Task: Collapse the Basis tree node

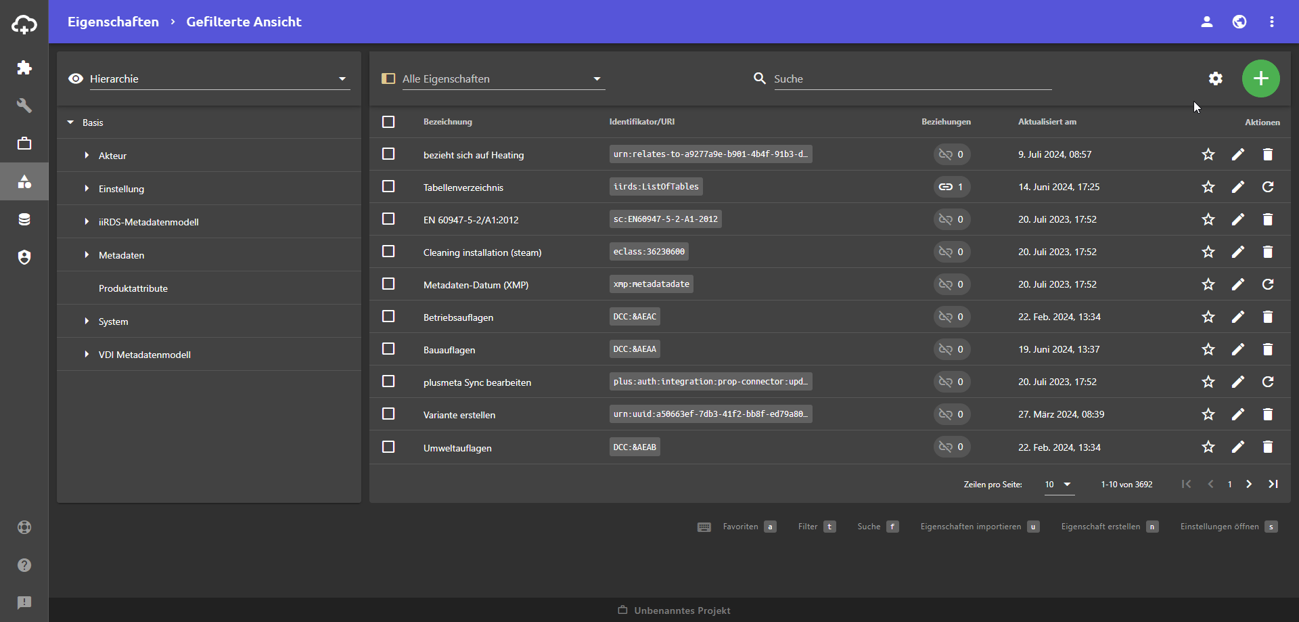Action: coord(70,123)
